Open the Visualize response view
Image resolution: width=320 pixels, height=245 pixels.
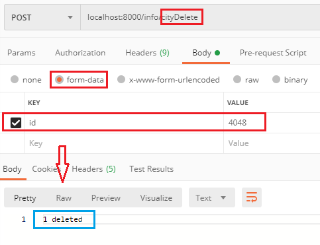click(156, 198)
